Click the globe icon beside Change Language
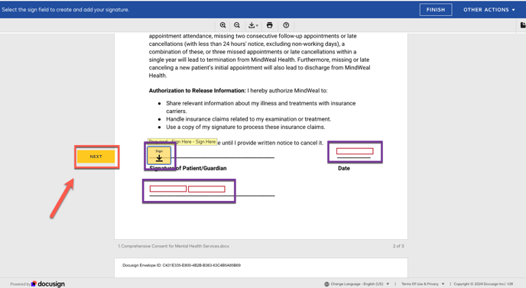Screen dimensions: 526x288 click(326, 284)
